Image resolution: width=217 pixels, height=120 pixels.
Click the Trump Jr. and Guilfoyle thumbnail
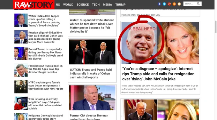[x=21, y=53]
